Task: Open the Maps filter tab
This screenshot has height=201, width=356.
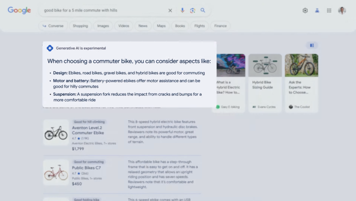Action: pos(161,26)
